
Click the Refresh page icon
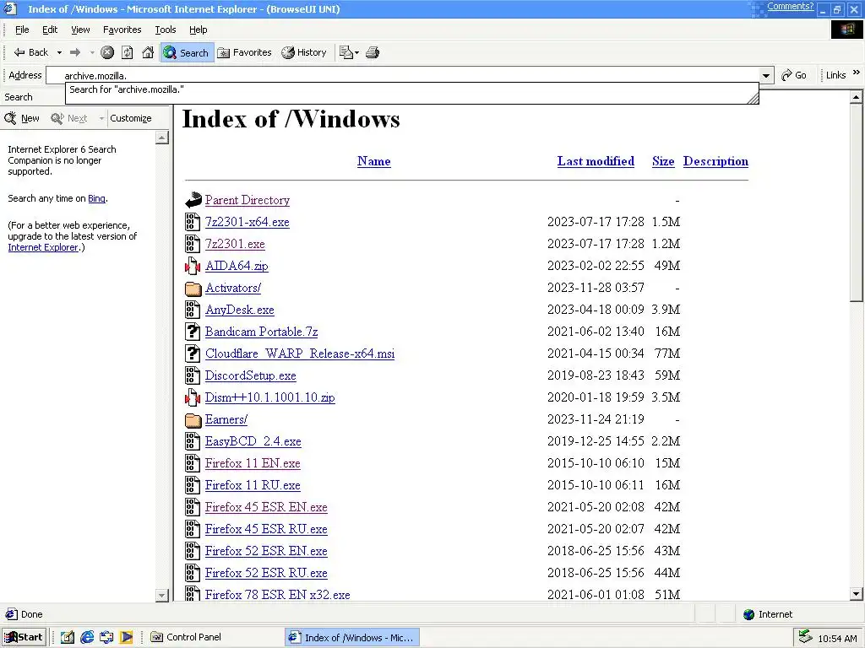pos(127,52)
